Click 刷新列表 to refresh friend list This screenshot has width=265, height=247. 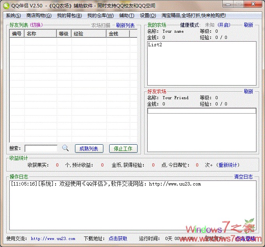pos(125,26)
